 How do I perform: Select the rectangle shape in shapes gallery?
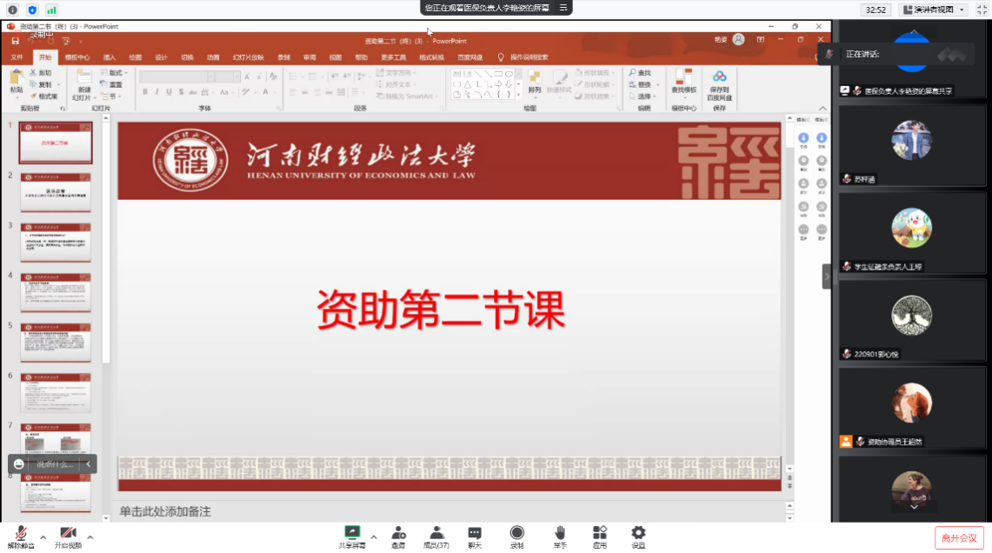pos(498,74)
